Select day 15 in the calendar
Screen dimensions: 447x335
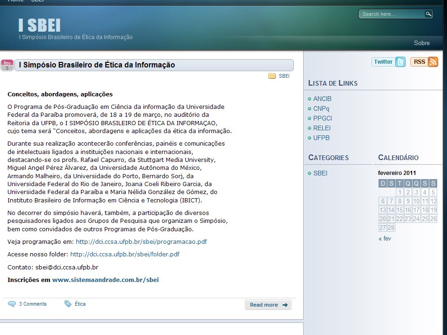400,210
